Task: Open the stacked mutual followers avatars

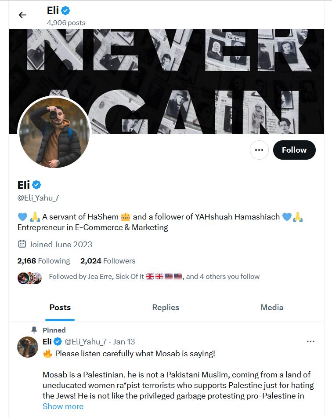Action: [x=29, y=278]
